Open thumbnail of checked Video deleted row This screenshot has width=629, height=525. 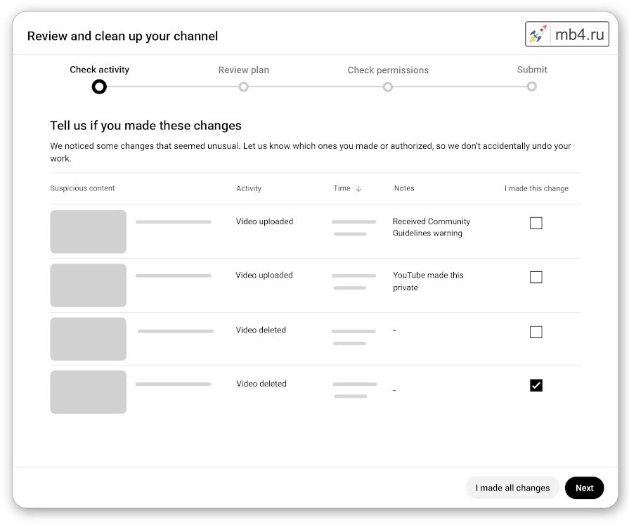tap(89, 392)
